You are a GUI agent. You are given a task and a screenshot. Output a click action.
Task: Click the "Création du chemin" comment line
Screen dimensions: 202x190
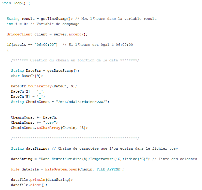click(75, 60)
